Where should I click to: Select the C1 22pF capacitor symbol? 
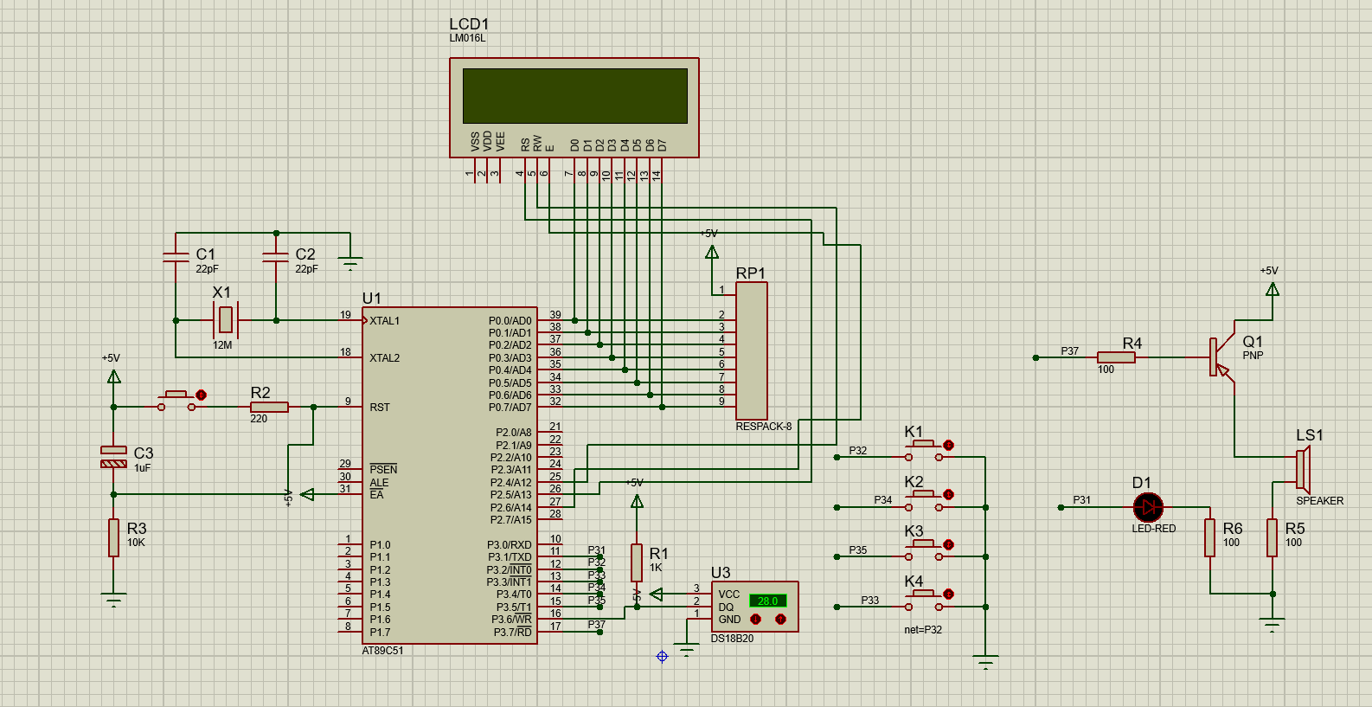point(176,257)
